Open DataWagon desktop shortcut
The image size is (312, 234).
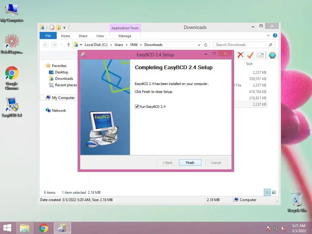point(12,44)
